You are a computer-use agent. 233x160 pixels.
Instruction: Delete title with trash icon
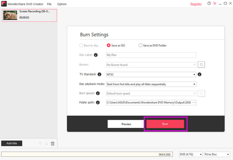tap(53, 143)
